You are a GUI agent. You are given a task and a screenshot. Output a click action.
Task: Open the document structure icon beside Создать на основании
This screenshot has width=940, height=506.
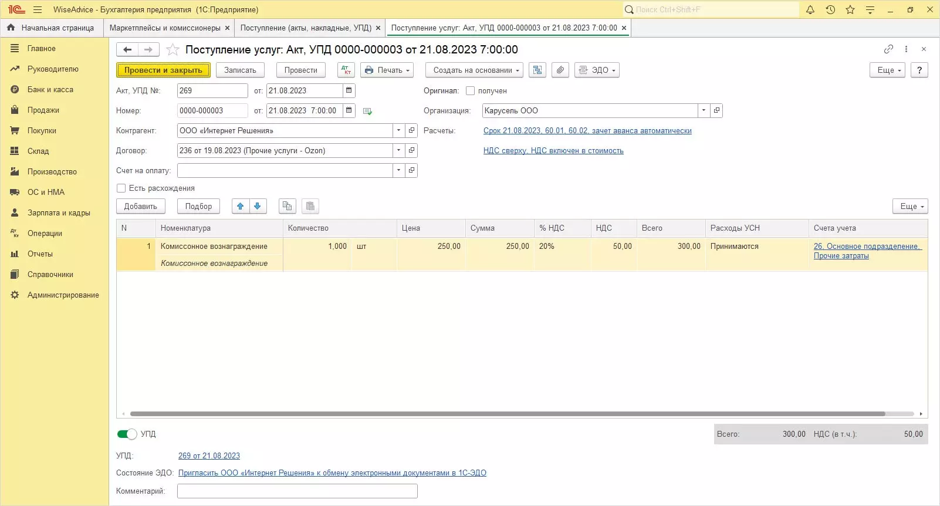point(537,70)
